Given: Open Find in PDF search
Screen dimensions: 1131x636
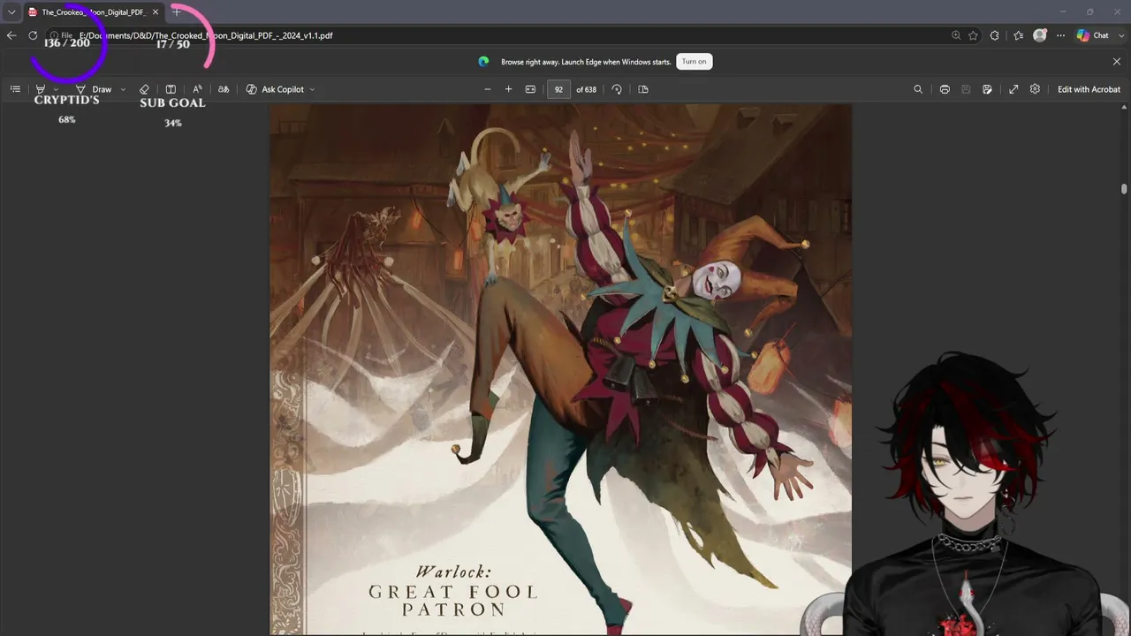Looking at the screenshot, I should click(918, 89).
